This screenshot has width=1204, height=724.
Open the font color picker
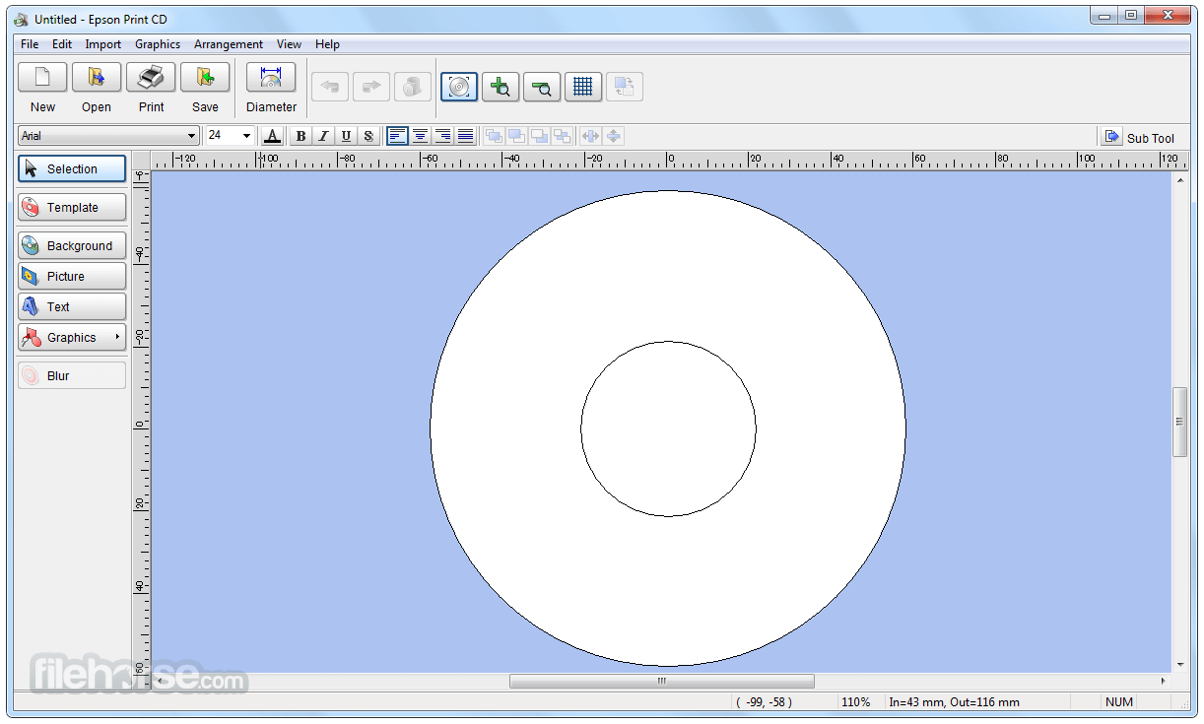tap(273, 136)
